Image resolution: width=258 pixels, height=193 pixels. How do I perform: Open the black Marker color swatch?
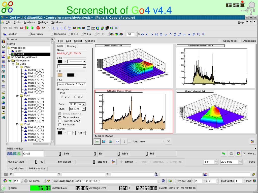point(60,133)
